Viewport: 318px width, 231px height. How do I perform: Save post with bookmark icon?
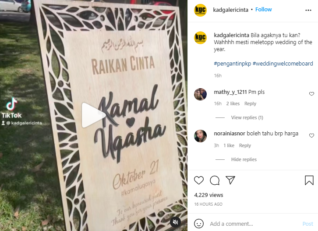[x=309, y=180]
